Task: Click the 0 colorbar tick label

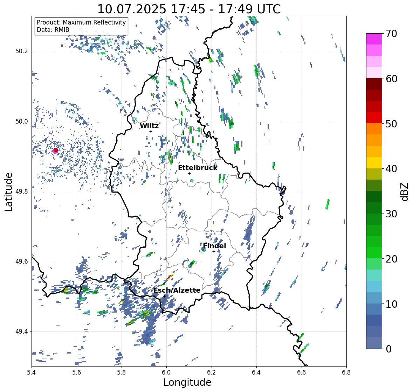Action: 388,349
